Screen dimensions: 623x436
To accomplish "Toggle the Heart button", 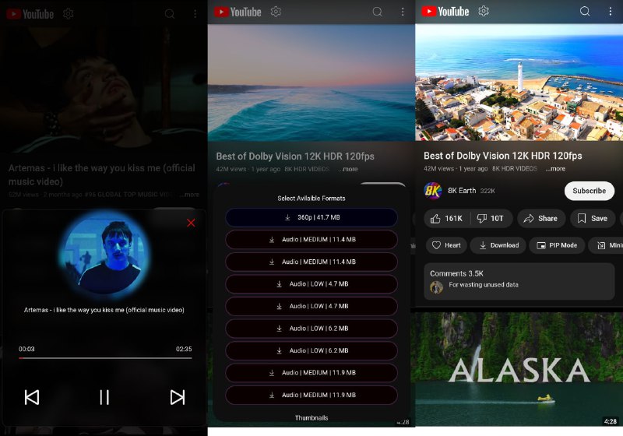I will coord(446,245).
